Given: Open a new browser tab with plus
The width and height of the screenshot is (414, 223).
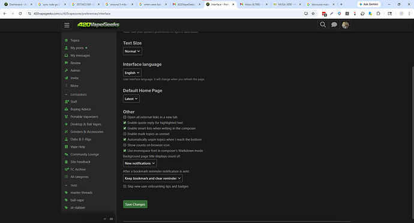Looking at the screenshot, I should pyautogui.click(x=341, y=4).
